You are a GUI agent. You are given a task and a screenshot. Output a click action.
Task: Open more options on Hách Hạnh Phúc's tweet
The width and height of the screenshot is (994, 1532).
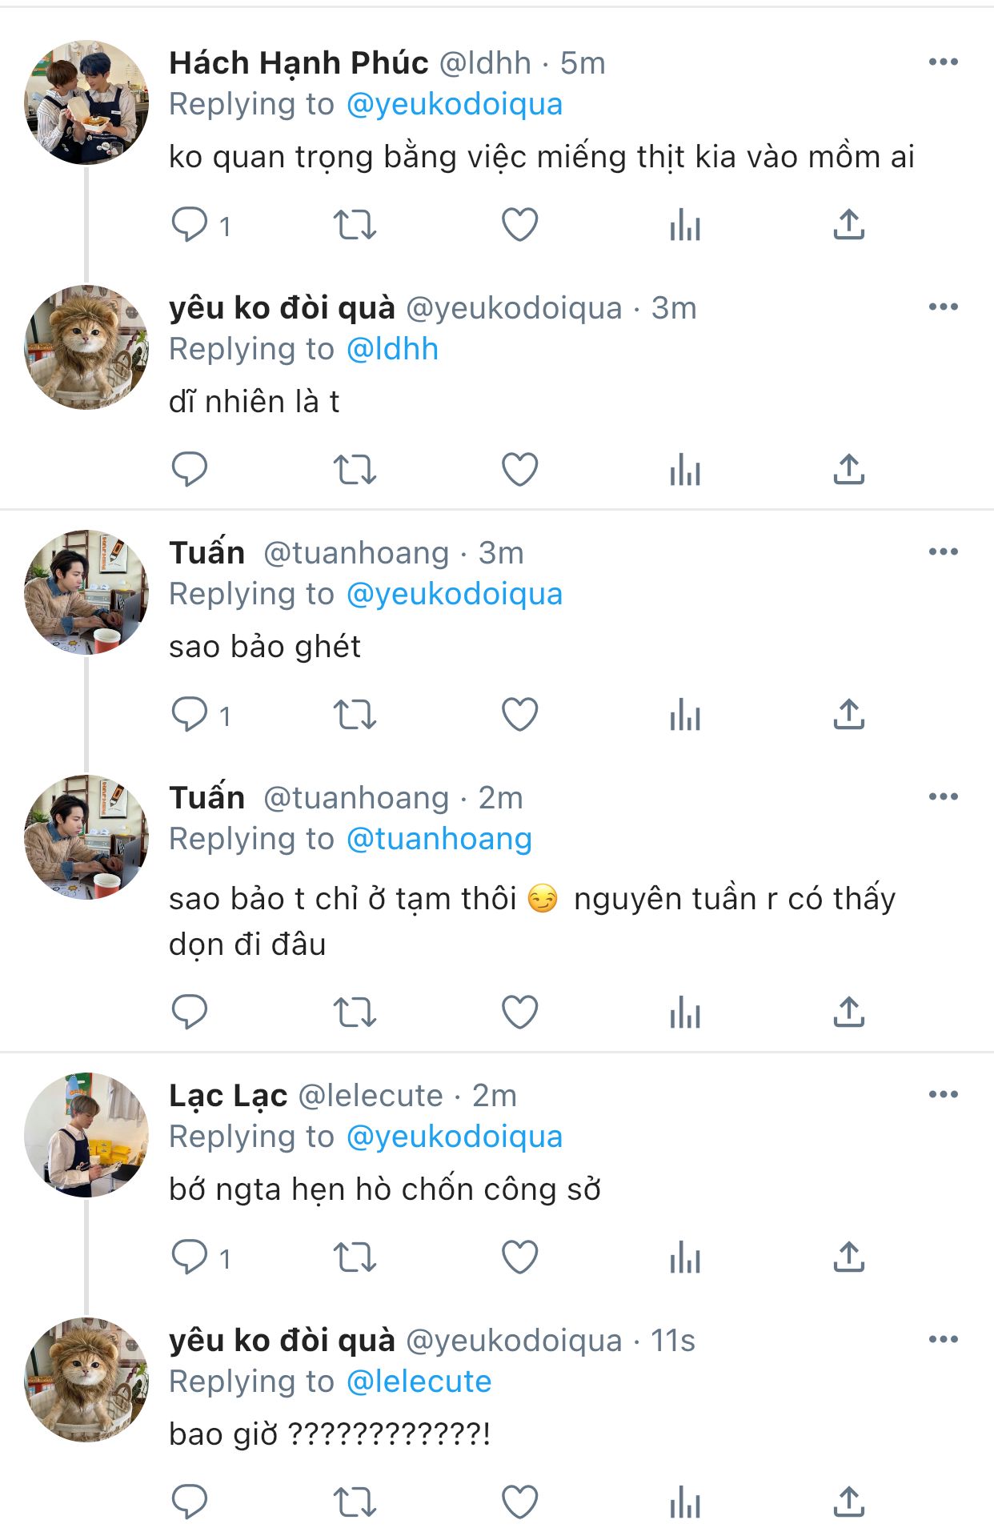pyautogui.click(x=943, y=62)
